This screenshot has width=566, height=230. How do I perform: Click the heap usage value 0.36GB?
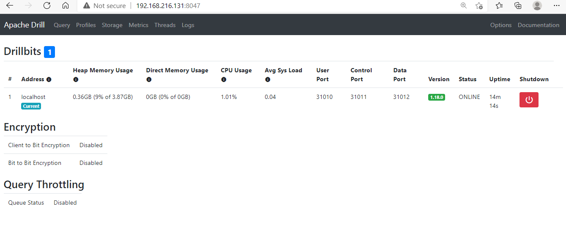(x=103, y=97)
